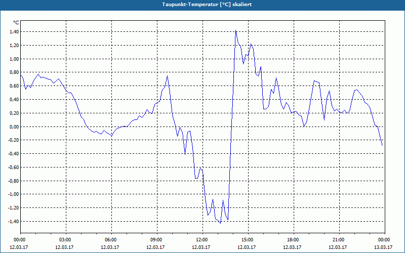Click the °C unit label
The height and width of the screenshot is (253, 405).
[16, 23]
